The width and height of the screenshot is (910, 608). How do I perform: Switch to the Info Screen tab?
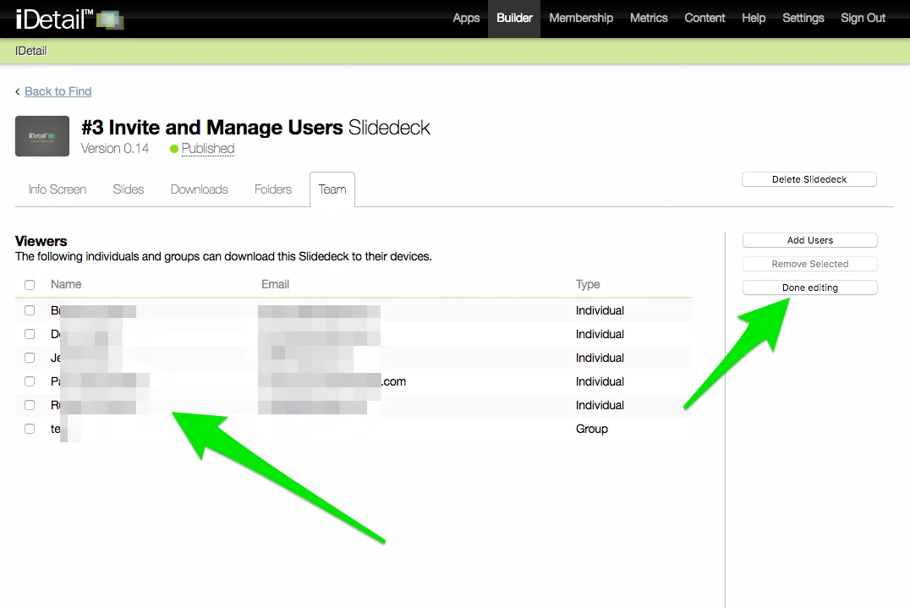pyautogui.click(x=57, y=189)
